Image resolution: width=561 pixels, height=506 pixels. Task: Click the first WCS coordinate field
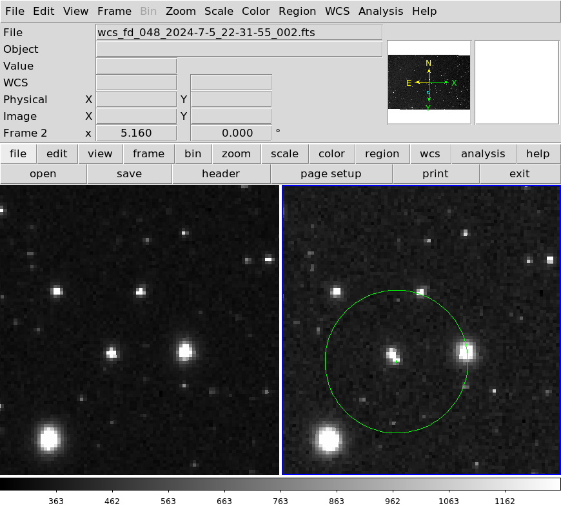pos(136,83)
